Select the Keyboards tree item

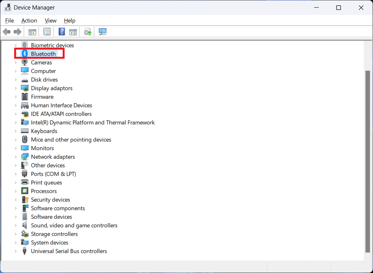click(x=44, y=131)
